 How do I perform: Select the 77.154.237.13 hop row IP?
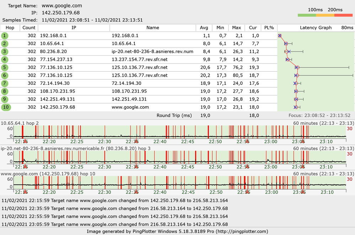56,59
